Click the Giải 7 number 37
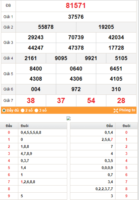 pyautogui.click(x=61, y=101)
